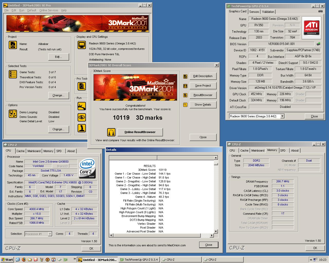Click the magnifier icon beside Show Details

(x=185, y=105)
